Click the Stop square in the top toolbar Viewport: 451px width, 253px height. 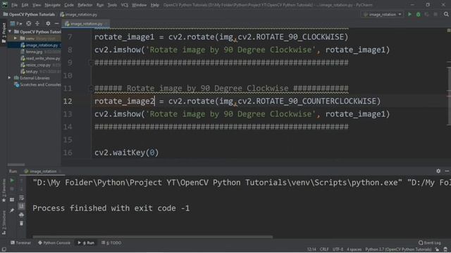(x=435, y=14)
